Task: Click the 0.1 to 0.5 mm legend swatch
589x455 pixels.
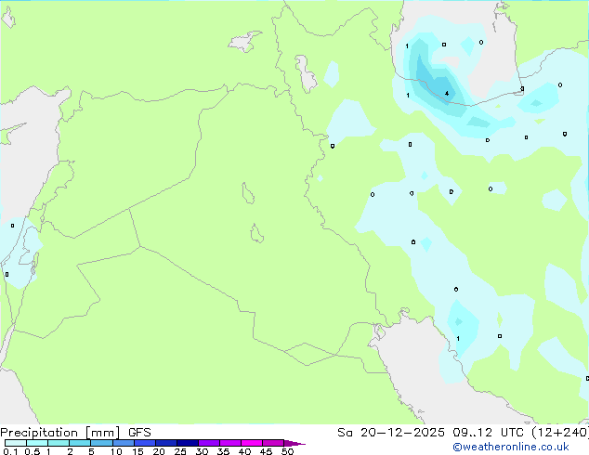Action: point(16,443)
